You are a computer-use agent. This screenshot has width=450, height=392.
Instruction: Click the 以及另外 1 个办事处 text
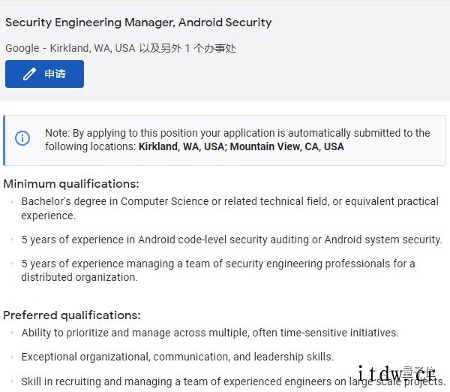[x=187, y=48]
